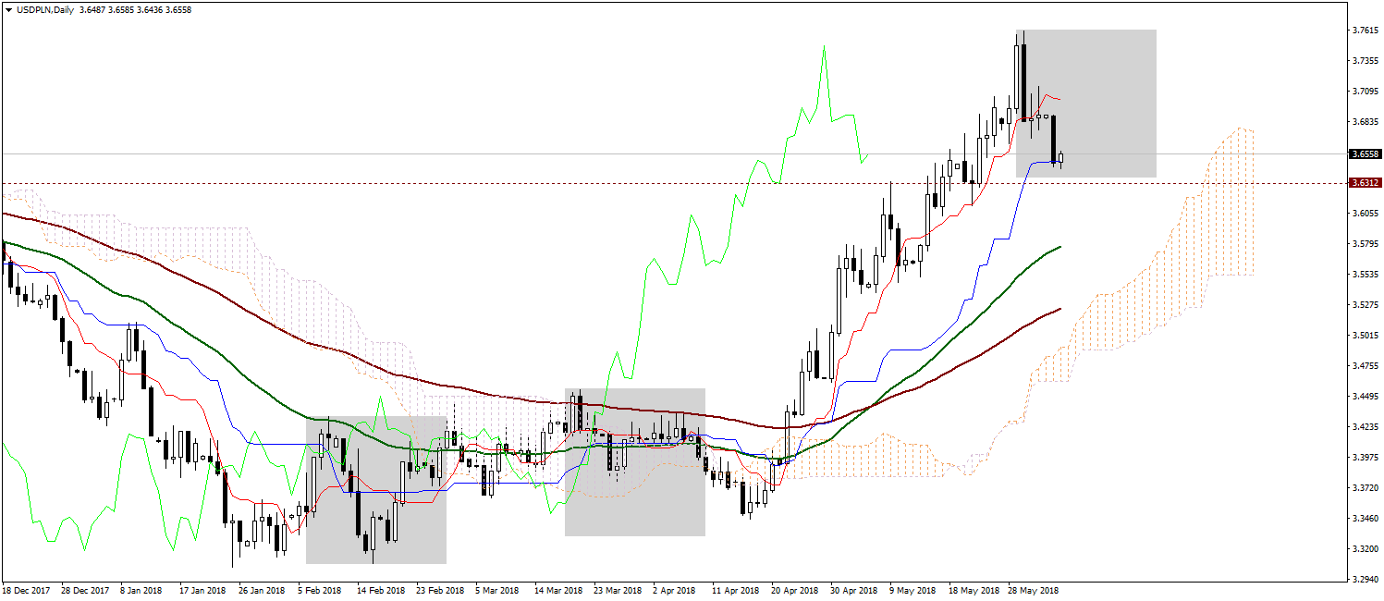Click the 28 Dec 2017 date label
The width and height of the screenshot is (1384, 601).
[85, 590]
